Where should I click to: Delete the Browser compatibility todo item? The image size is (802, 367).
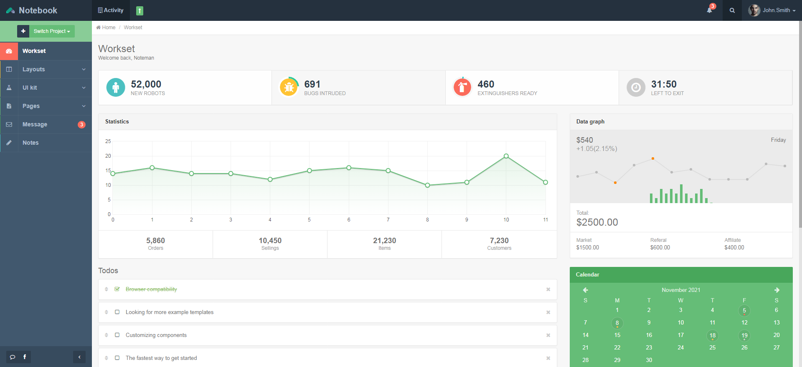point(548,289)
